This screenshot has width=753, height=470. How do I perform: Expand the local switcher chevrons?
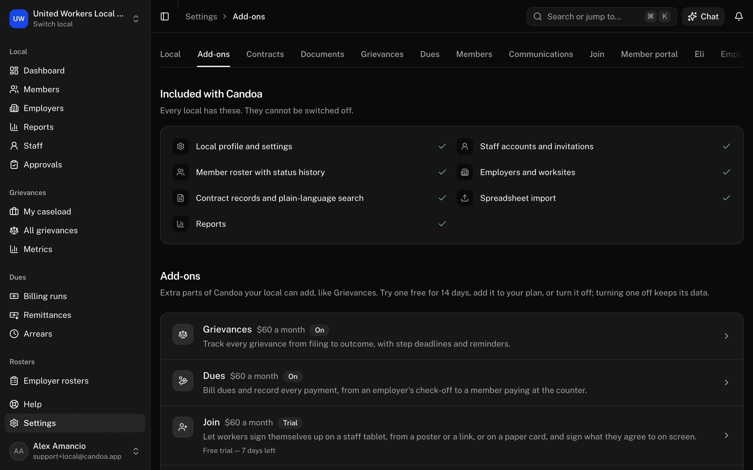(x=136, y=19)
